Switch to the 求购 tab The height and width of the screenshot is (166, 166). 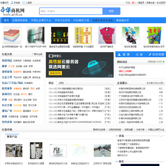pyautogui.click(x=61, y=83)
